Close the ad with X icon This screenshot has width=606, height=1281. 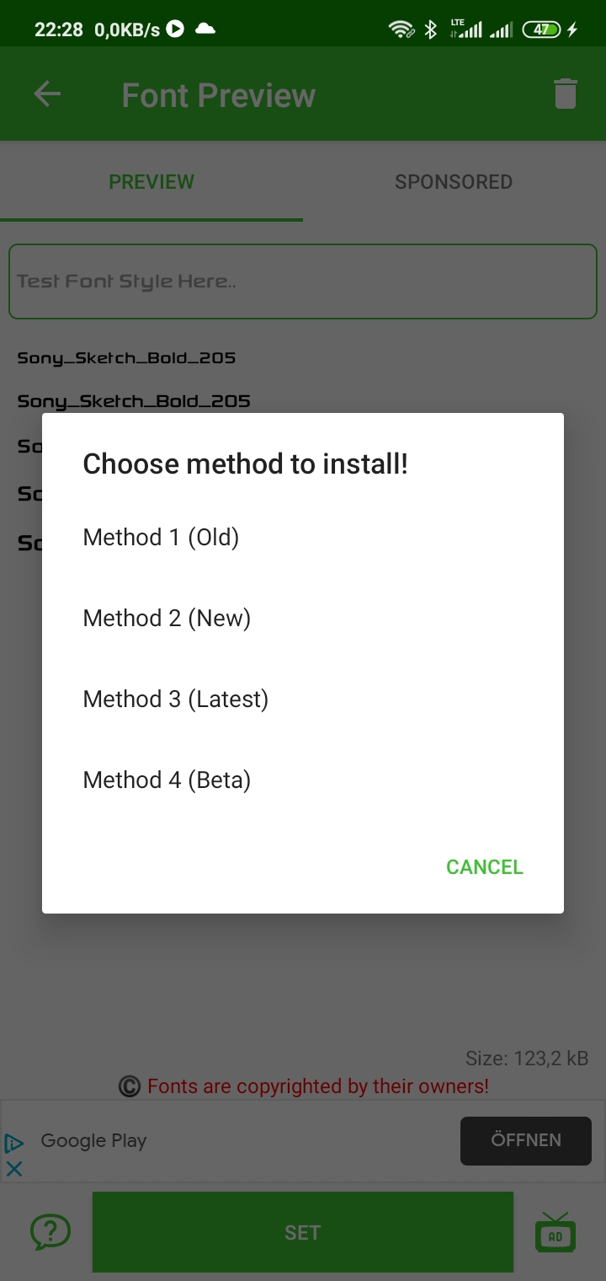[x=14, y=1169]
